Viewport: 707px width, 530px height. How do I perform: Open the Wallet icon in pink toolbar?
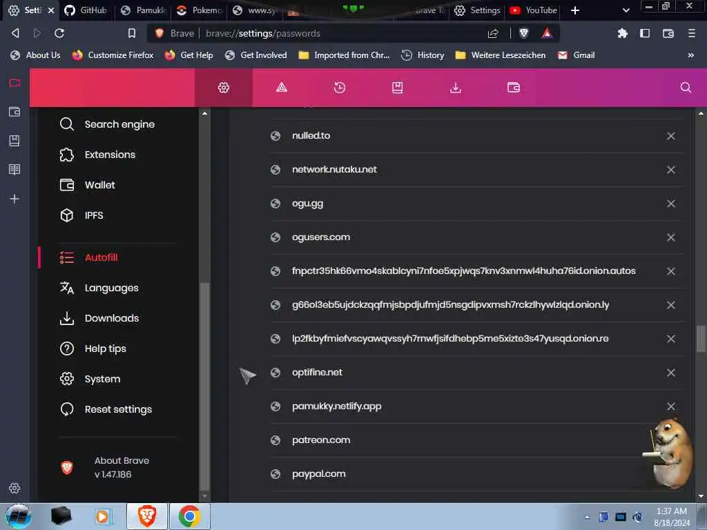[x=514, y=88]
